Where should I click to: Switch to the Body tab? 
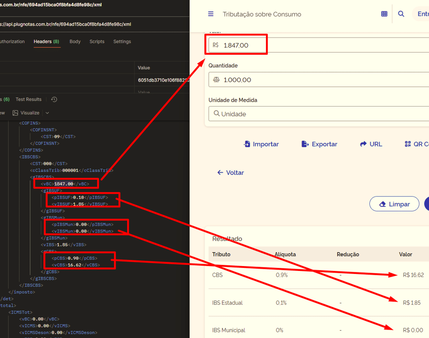(x=75, y=41)
